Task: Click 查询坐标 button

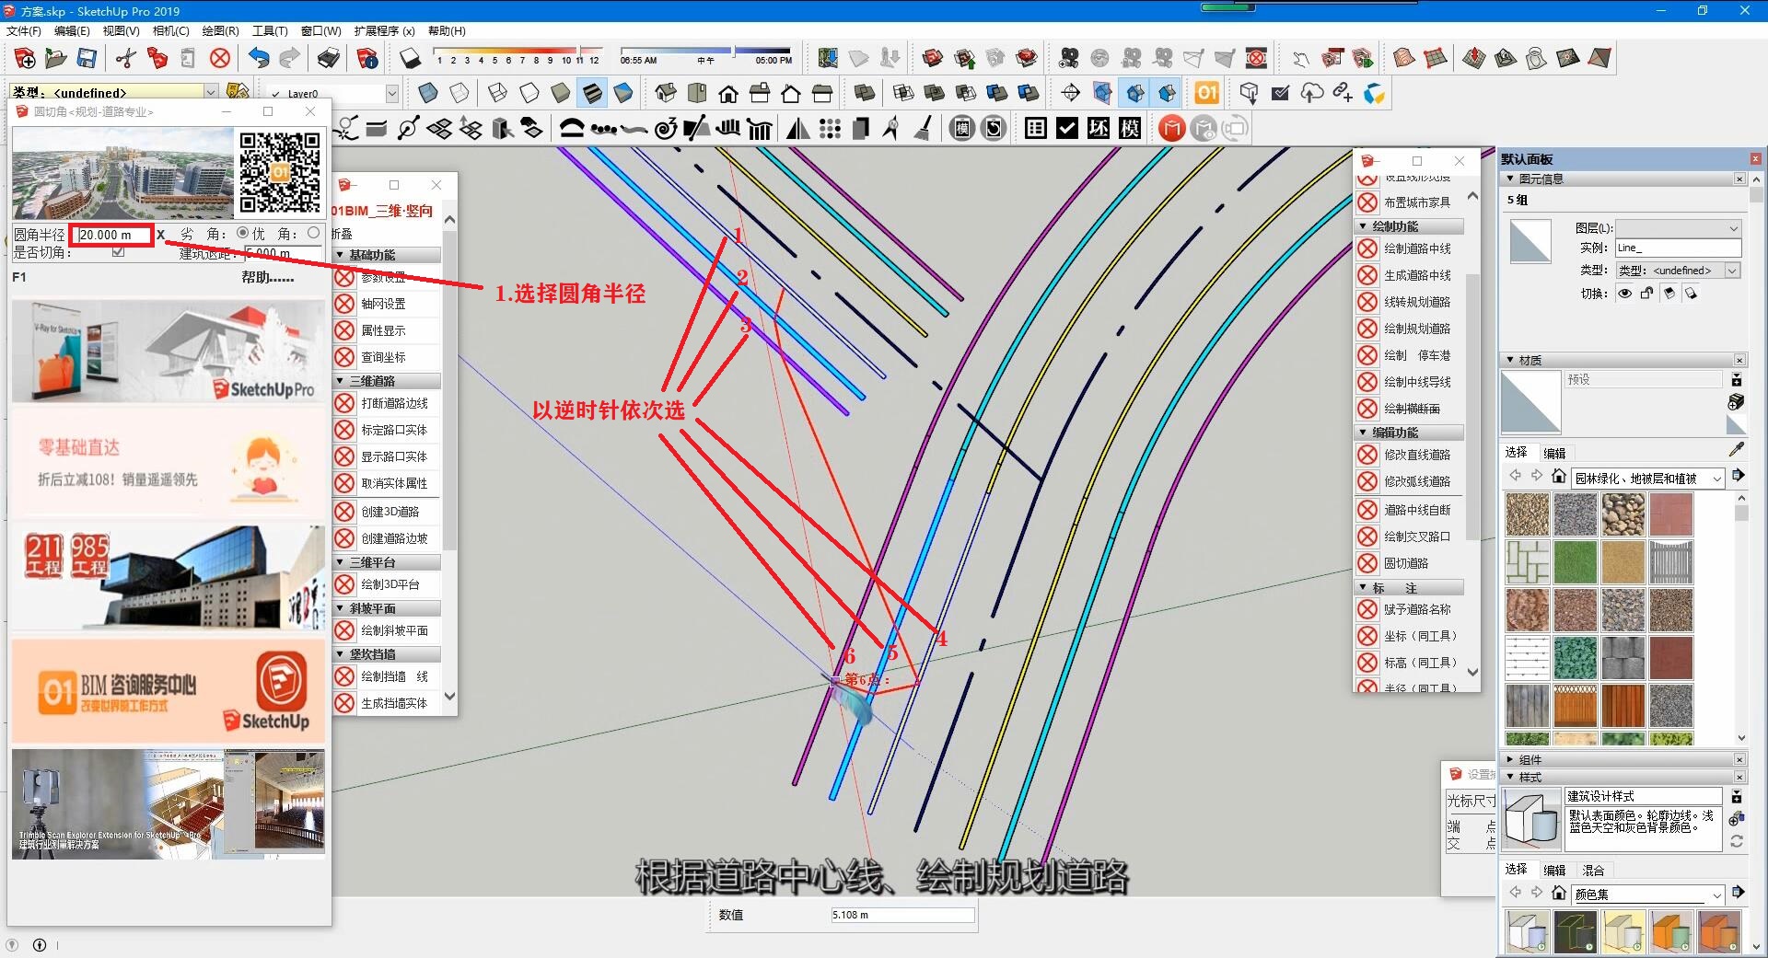Action: click(381, 356)
